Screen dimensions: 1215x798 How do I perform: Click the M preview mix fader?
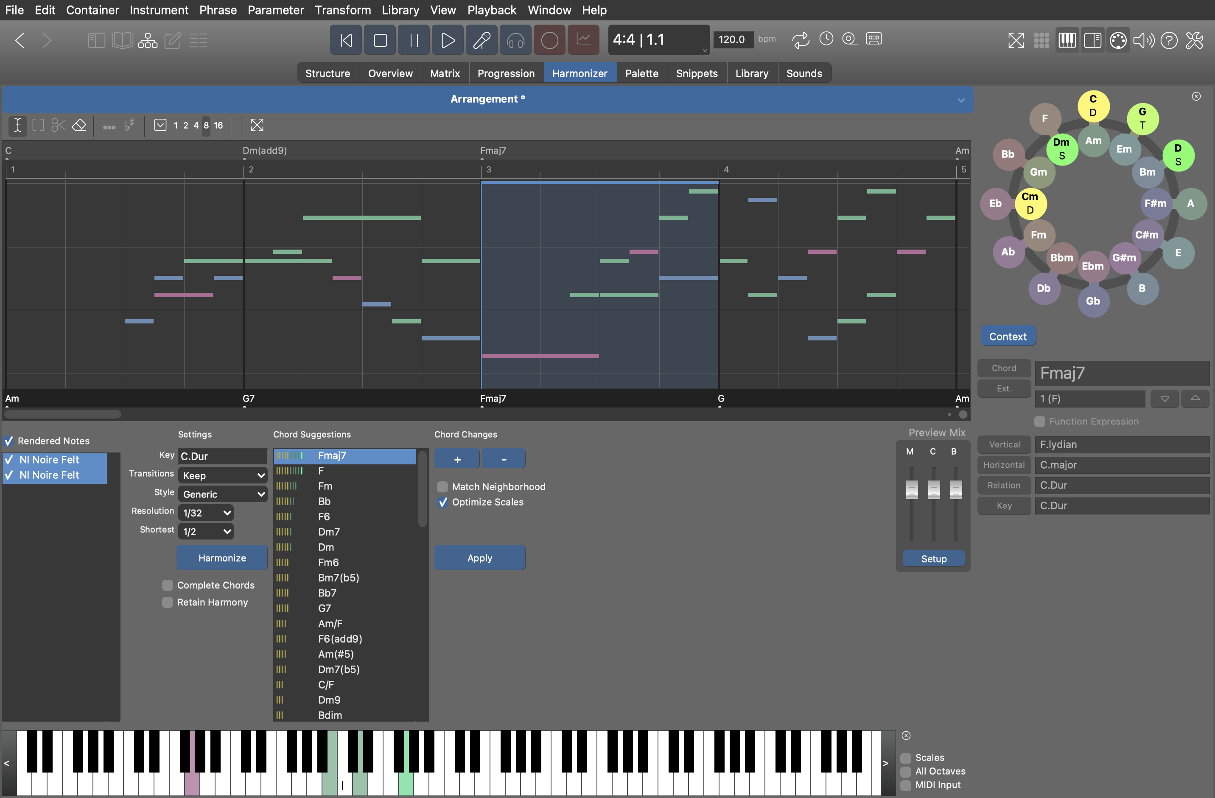coord(911,489)
